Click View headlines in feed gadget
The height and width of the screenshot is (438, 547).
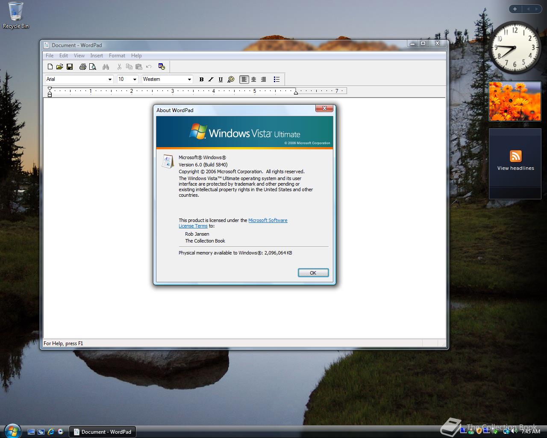(515, 168)
